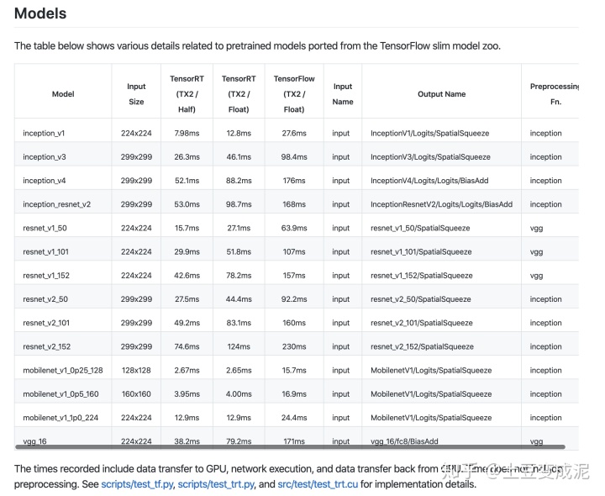605x496 pixels.
Task: Click the TensorRT (TX2 / Half) header
Action: pyautogui.click(x=187, y=94)
